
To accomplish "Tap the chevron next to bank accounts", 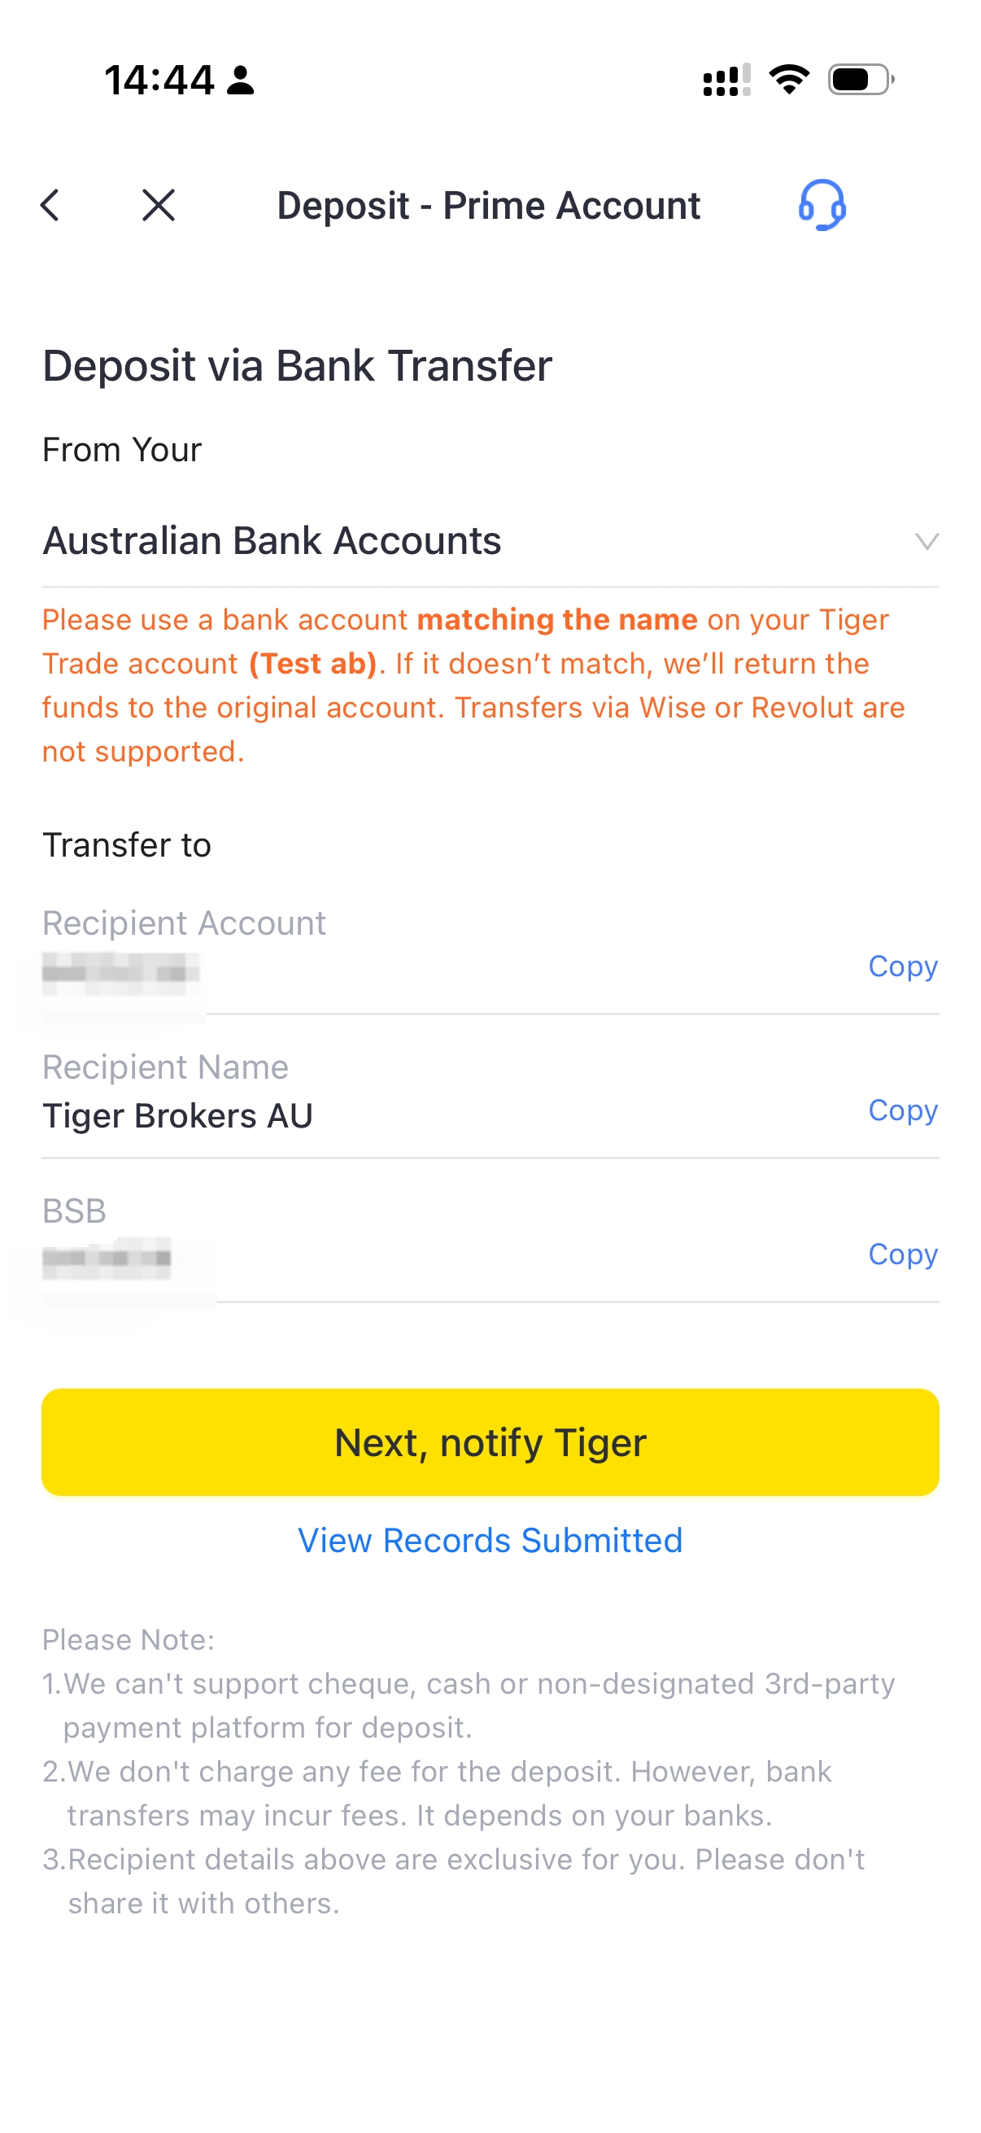I will (x=926, y=542).
